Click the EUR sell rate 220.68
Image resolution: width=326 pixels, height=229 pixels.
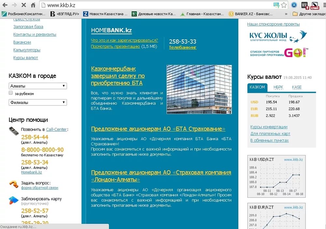click(x=294, y=109)
